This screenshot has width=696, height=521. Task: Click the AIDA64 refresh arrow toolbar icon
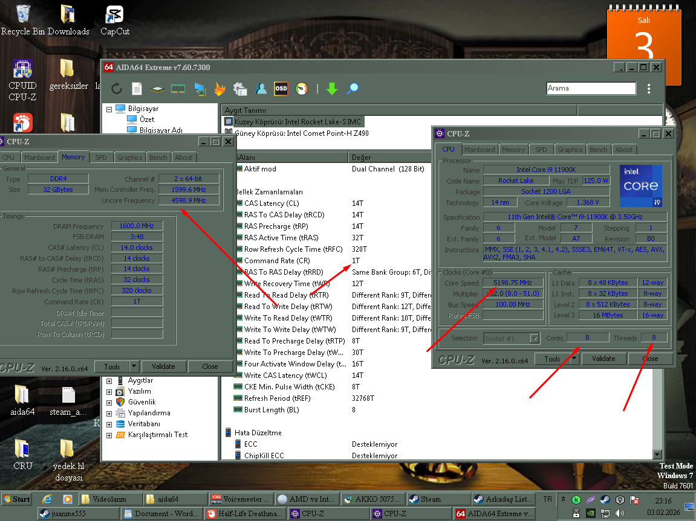coord(117,89)
